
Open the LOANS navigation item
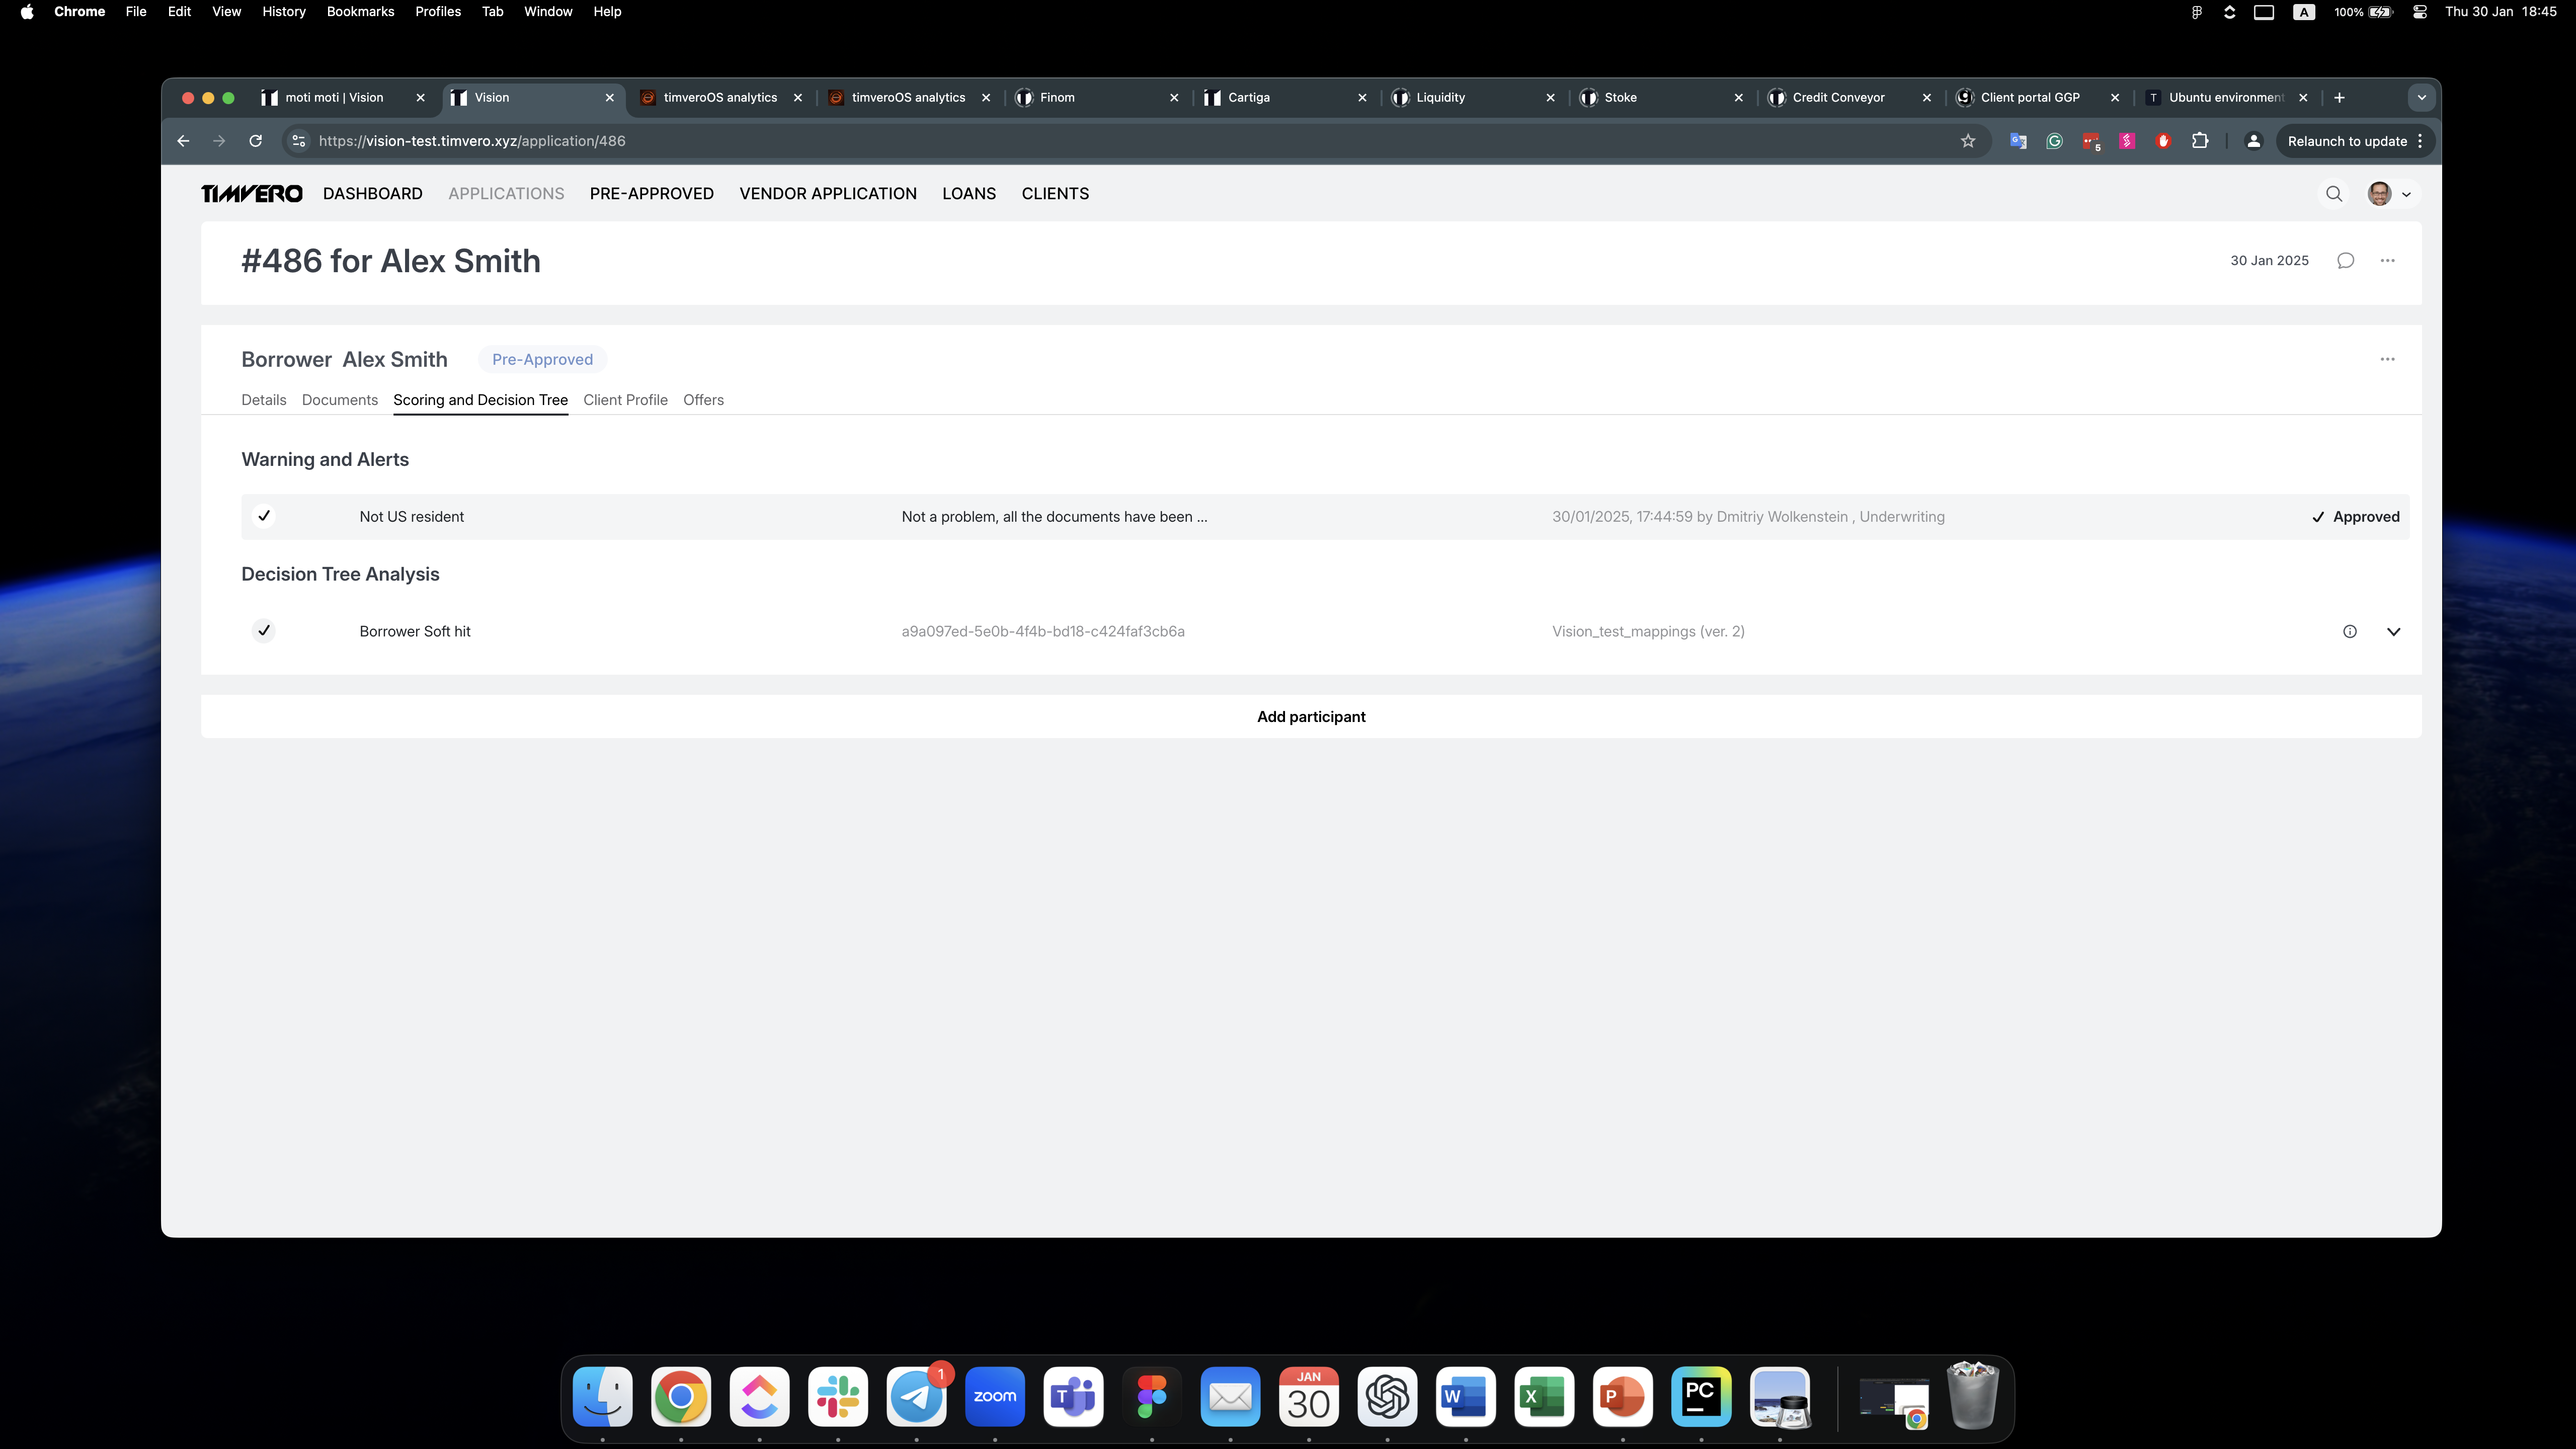click(968, 194)
